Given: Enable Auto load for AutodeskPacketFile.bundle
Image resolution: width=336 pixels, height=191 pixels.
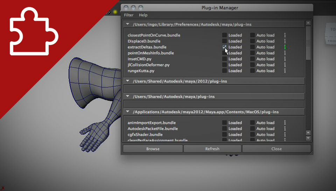Looking at the screenshot, I should tap(252, 129).
